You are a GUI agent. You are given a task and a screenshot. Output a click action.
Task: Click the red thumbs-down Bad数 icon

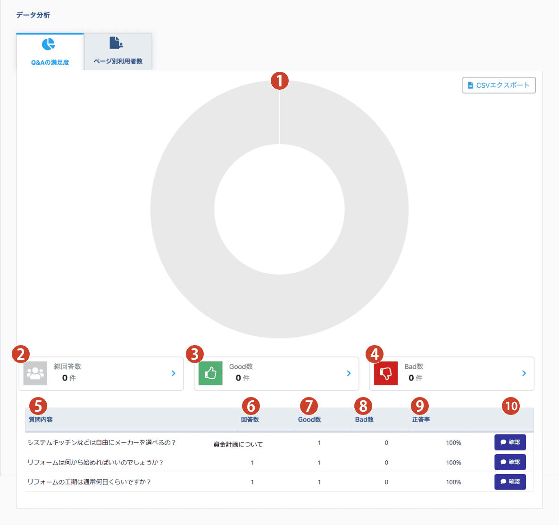(x=386, y=373)
